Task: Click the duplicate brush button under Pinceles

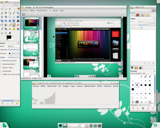Action: click(143, 109)
